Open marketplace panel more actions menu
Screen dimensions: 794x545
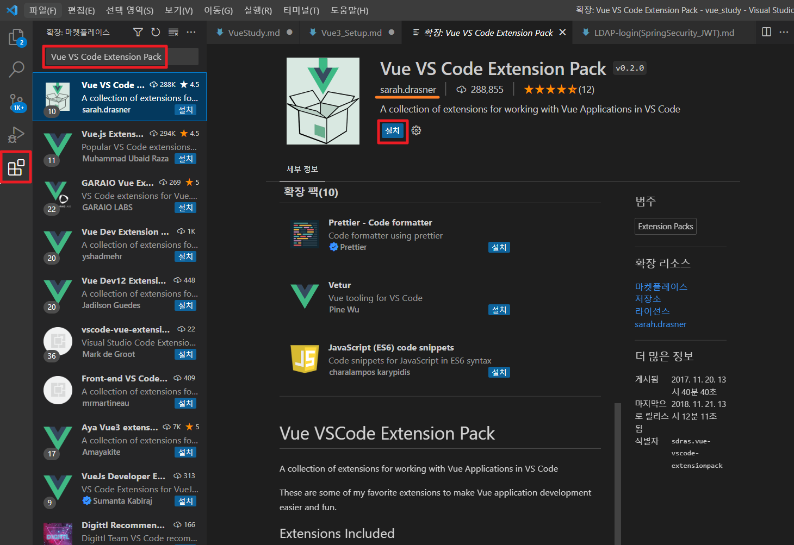point(191,33)
